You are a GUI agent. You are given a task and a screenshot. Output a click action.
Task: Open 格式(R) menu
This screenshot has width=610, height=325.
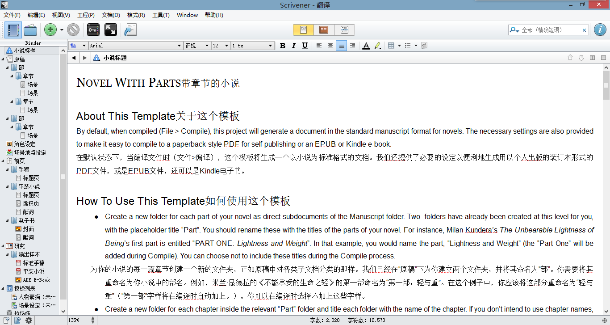point(136,15)
